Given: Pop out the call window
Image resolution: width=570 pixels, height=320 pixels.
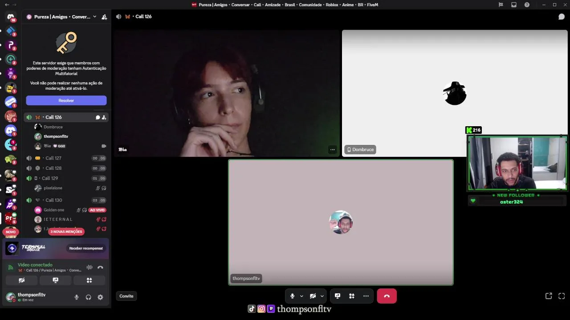Looking at the screenshot, I should [549, 296].
